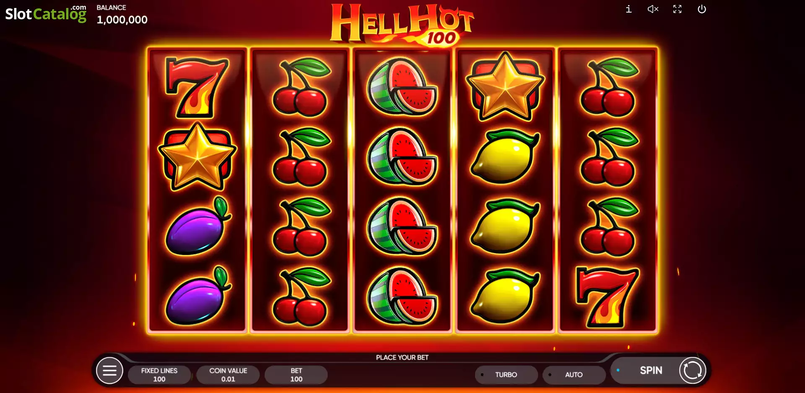Open the COIN VALUE selector
Screen dimensions: 805x393
(228, 375)
